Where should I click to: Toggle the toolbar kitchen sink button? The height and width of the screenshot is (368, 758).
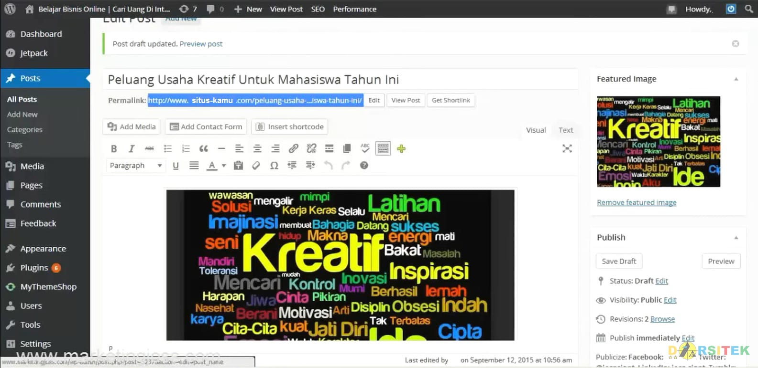click(383, 148)
